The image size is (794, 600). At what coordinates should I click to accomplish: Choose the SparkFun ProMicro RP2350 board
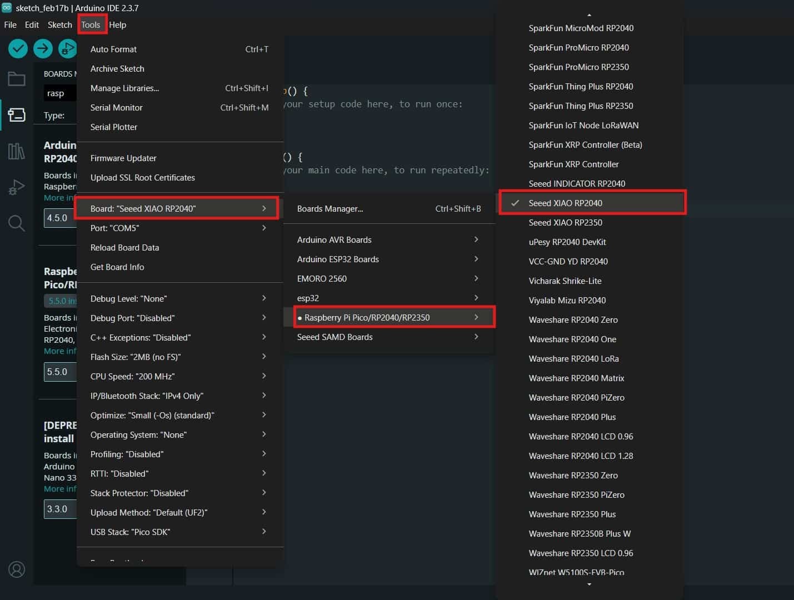click(x=589, y=67)
